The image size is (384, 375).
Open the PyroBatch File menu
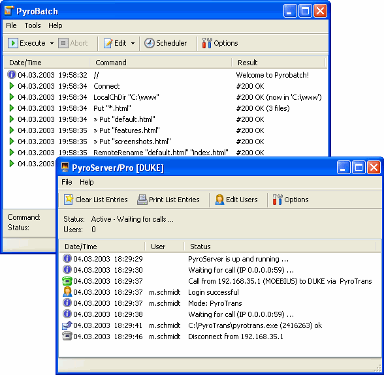[x=11, y=25]
